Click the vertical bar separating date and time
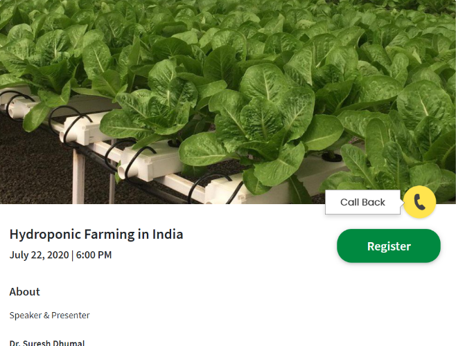The image size is (456, 346). click(72, 255)
